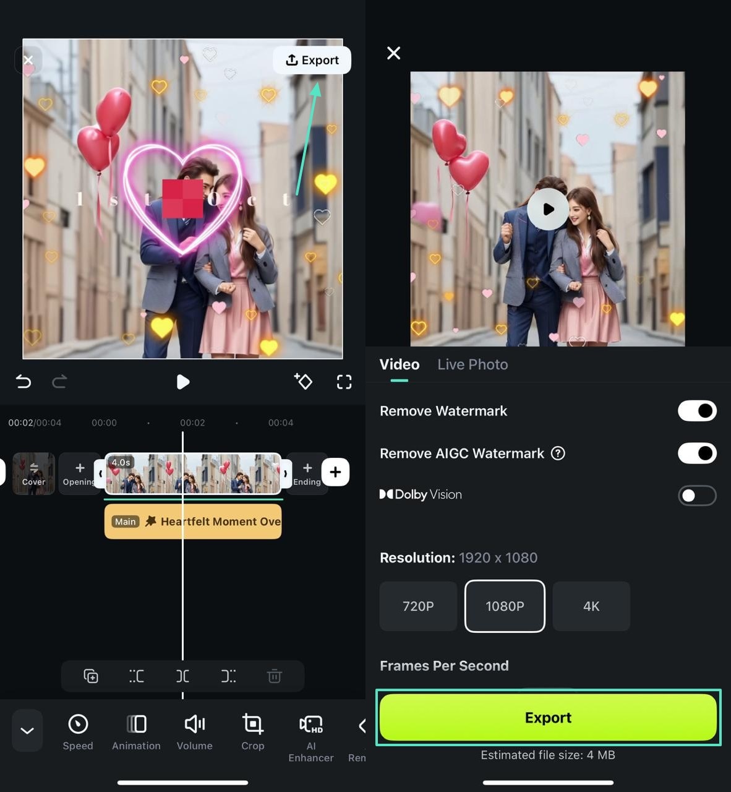Select 4K resolution
This screenshot has width=731, height=792.
point(591,606)
